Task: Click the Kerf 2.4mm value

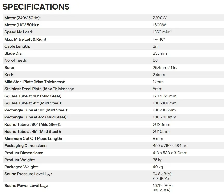Action: click(159, 75)
